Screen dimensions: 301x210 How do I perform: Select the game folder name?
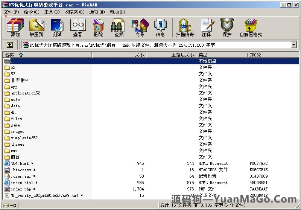tap(15, 125)
